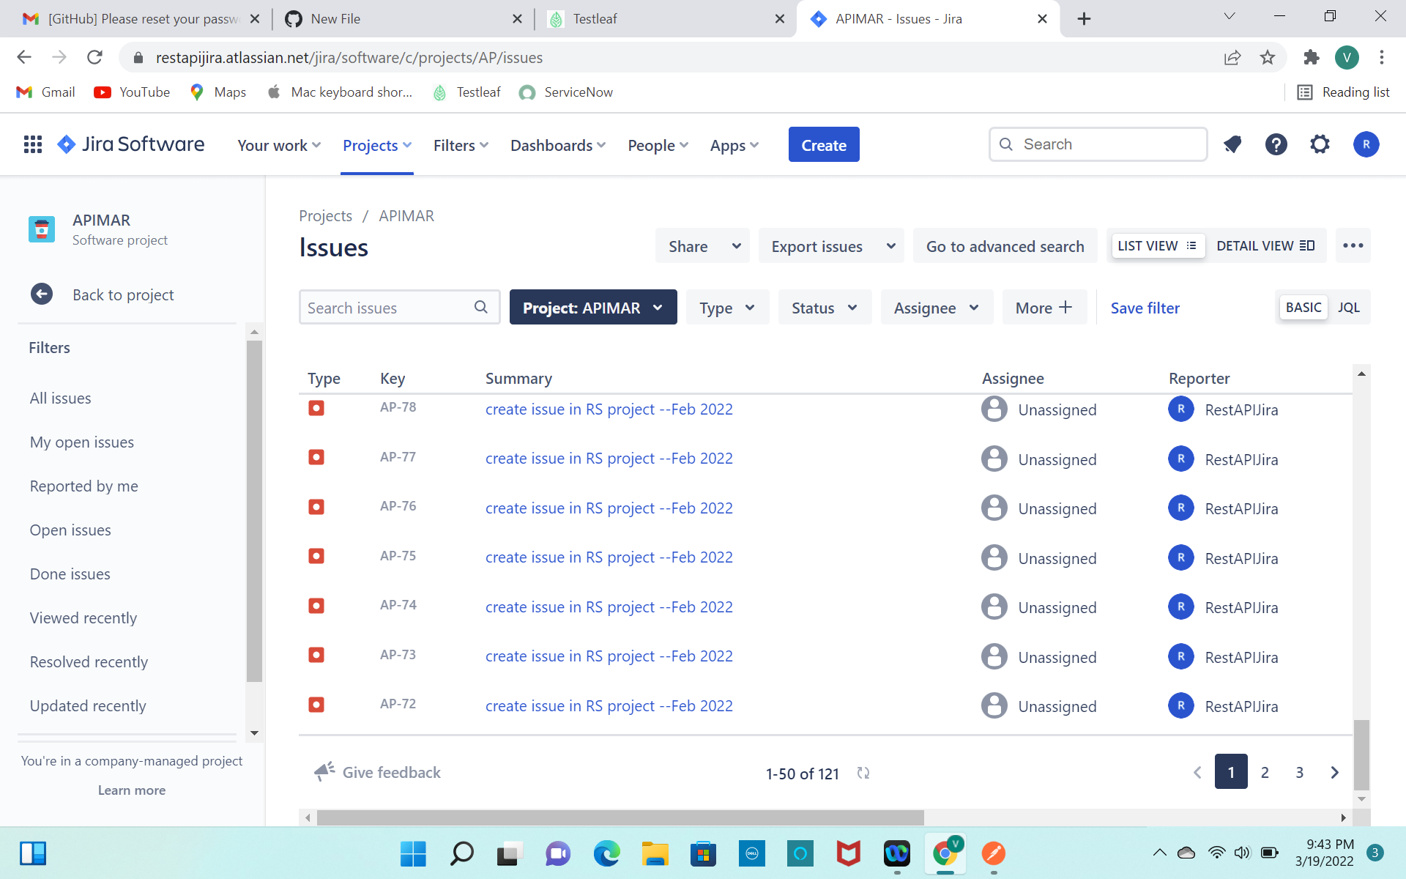The width and height of the screenshot is (1406, 879).
Task: Expand the Assignee filter dropdown
Action: [935, 308]
